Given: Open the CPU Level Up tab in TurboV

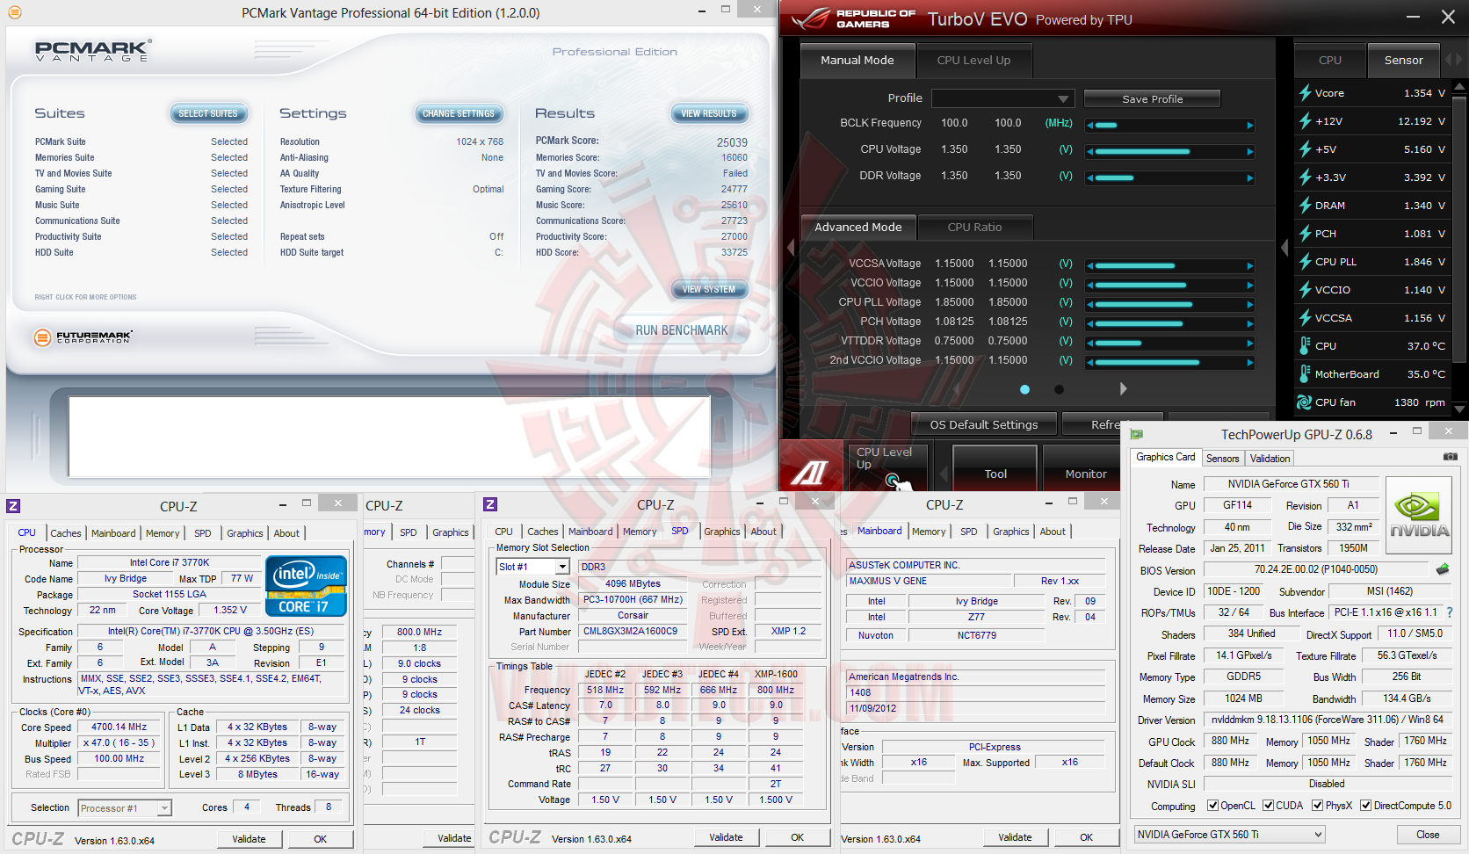Looking at the screenshot, I should pyautogui.click(x=973, y=61).
